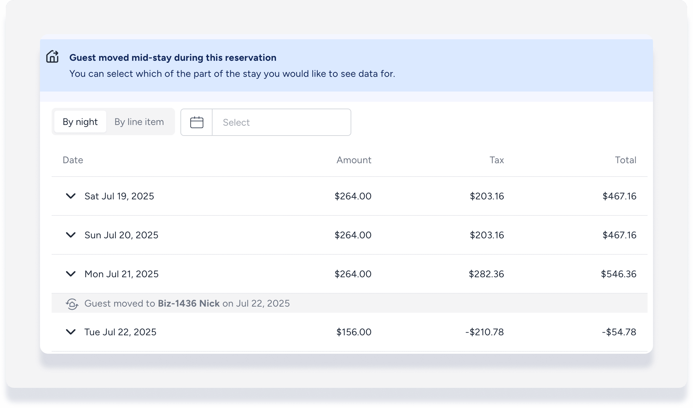This screenshot has width=693, height=408.
Task: Click the $156.00 amount for Jul 22
Action: [354, 332]
